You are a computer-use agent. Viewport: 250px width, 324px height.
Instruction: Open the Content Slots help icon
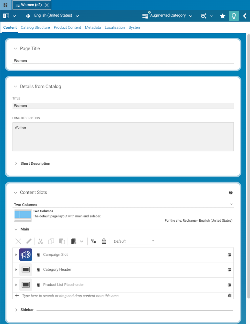231,193
